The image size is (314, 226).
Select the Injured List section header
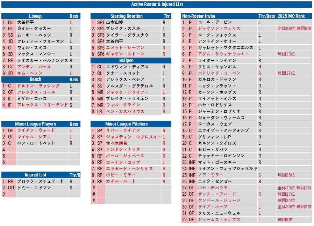(x=35, y=175)
